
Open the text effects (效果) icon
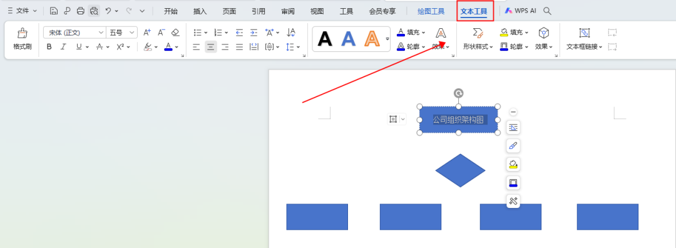pyautogui.click(x=440, y=33)
